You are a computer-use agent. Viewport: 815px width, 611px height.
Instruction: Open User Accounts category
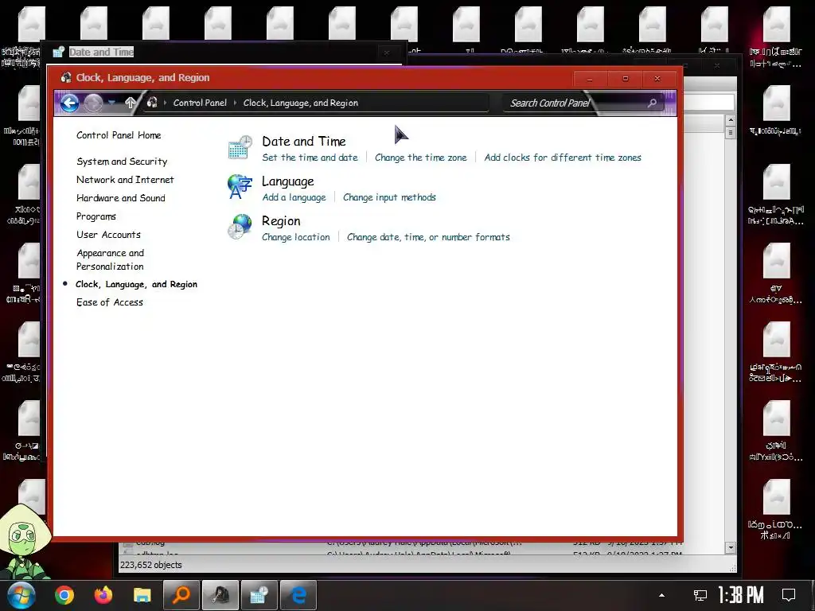click(x=108, y=235)
